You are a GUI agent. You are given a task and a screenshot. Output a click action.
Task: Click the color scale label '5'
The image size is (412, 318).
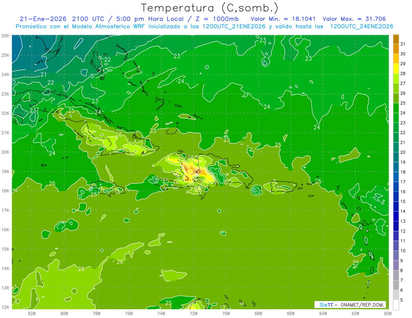tap(402, 300)
